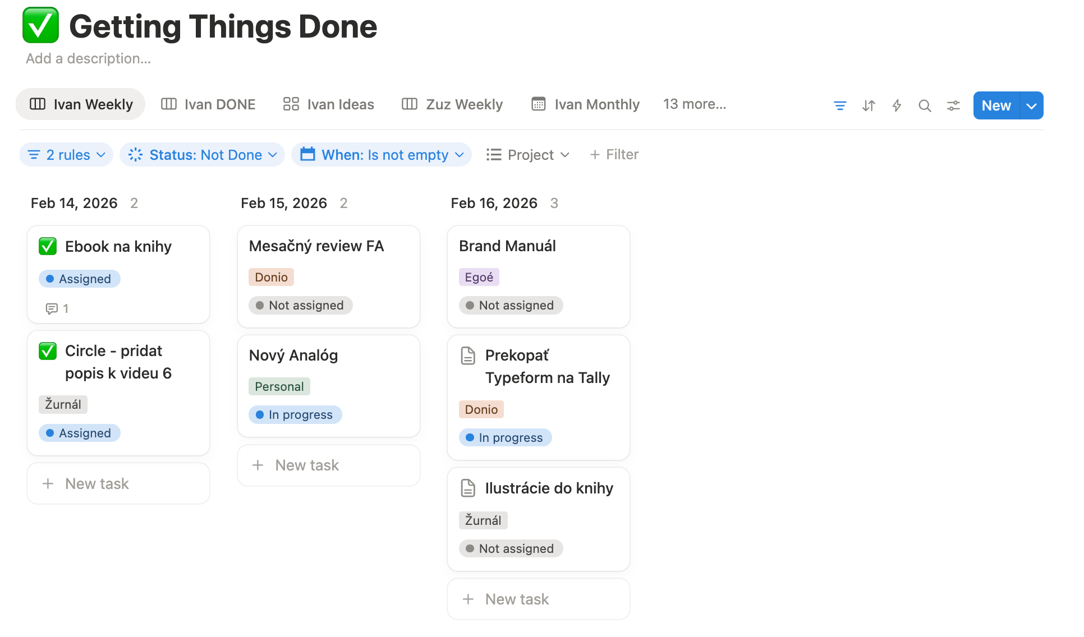Click page icon on Ilustrácie do knihy
The width and height of the screenshot is (1084, 637).
468,488
